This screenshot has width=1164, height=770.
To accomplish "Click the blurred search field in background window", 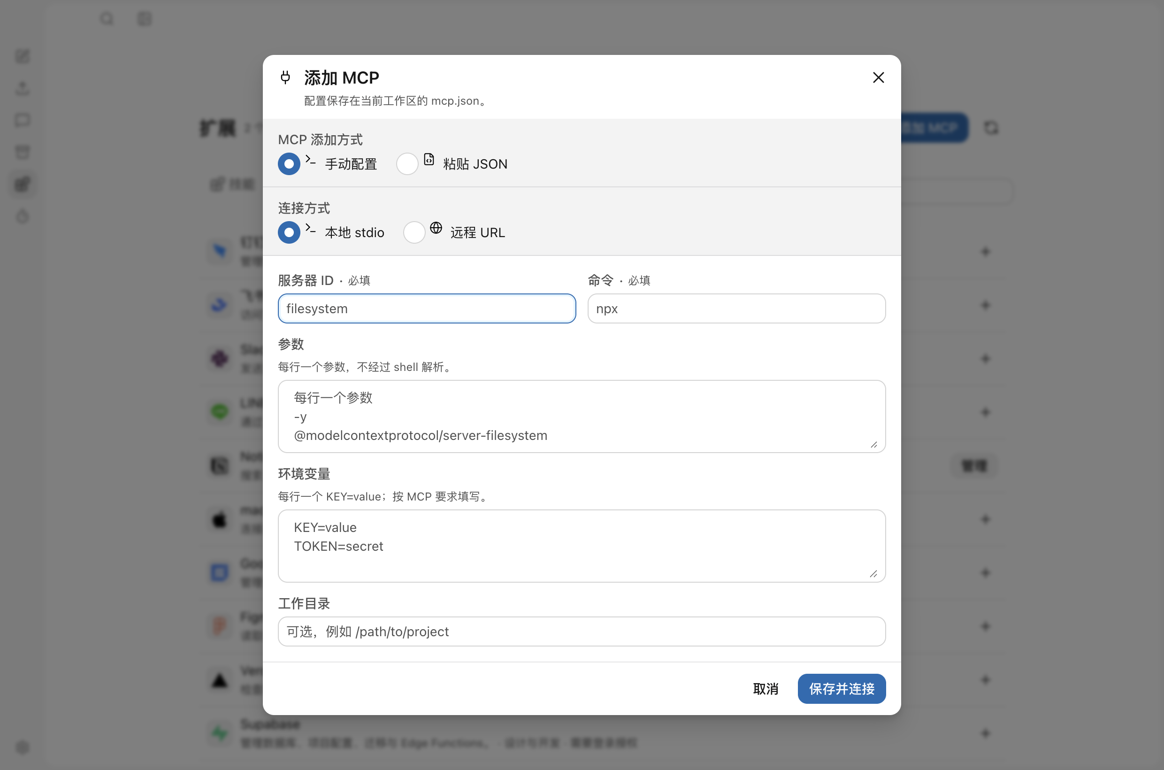I will click(957, 191).
